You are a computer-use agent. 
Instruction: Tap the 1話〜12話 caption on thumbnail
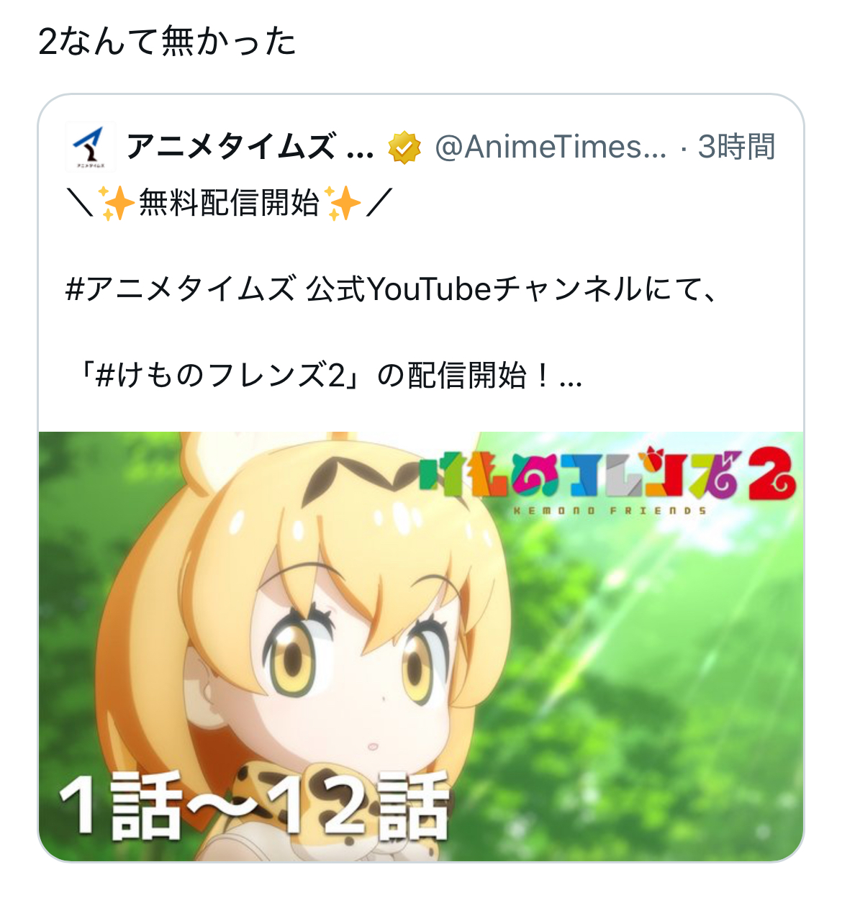pyautogui.click(x=254, y=806)
